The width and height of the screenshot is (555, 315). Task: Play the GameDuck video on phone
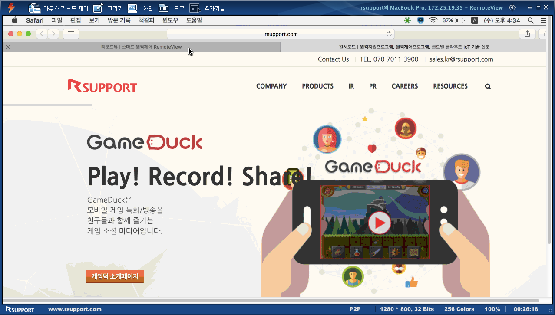point(380,223)
